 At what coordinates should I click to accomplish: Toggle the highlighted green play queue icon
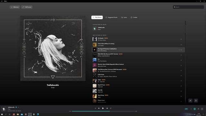(x=195, y=109)
